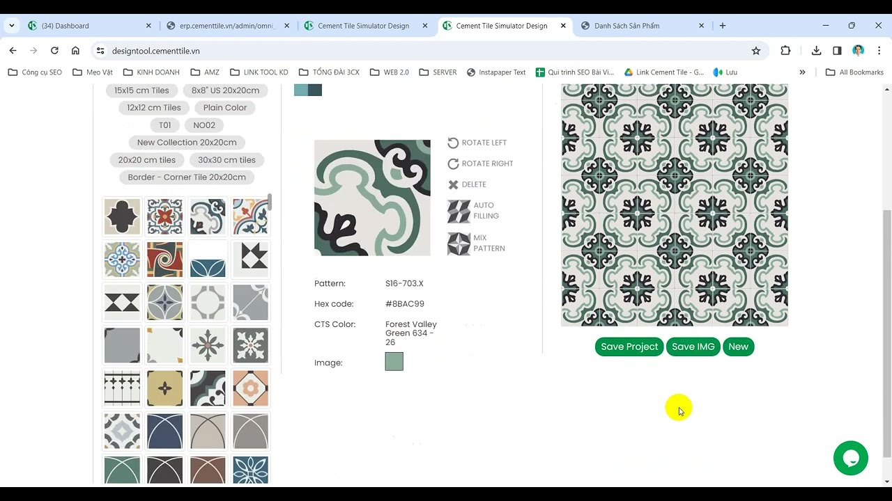Click the Delete X icon
Screen dimensions: 892x501
click(453, 184)
